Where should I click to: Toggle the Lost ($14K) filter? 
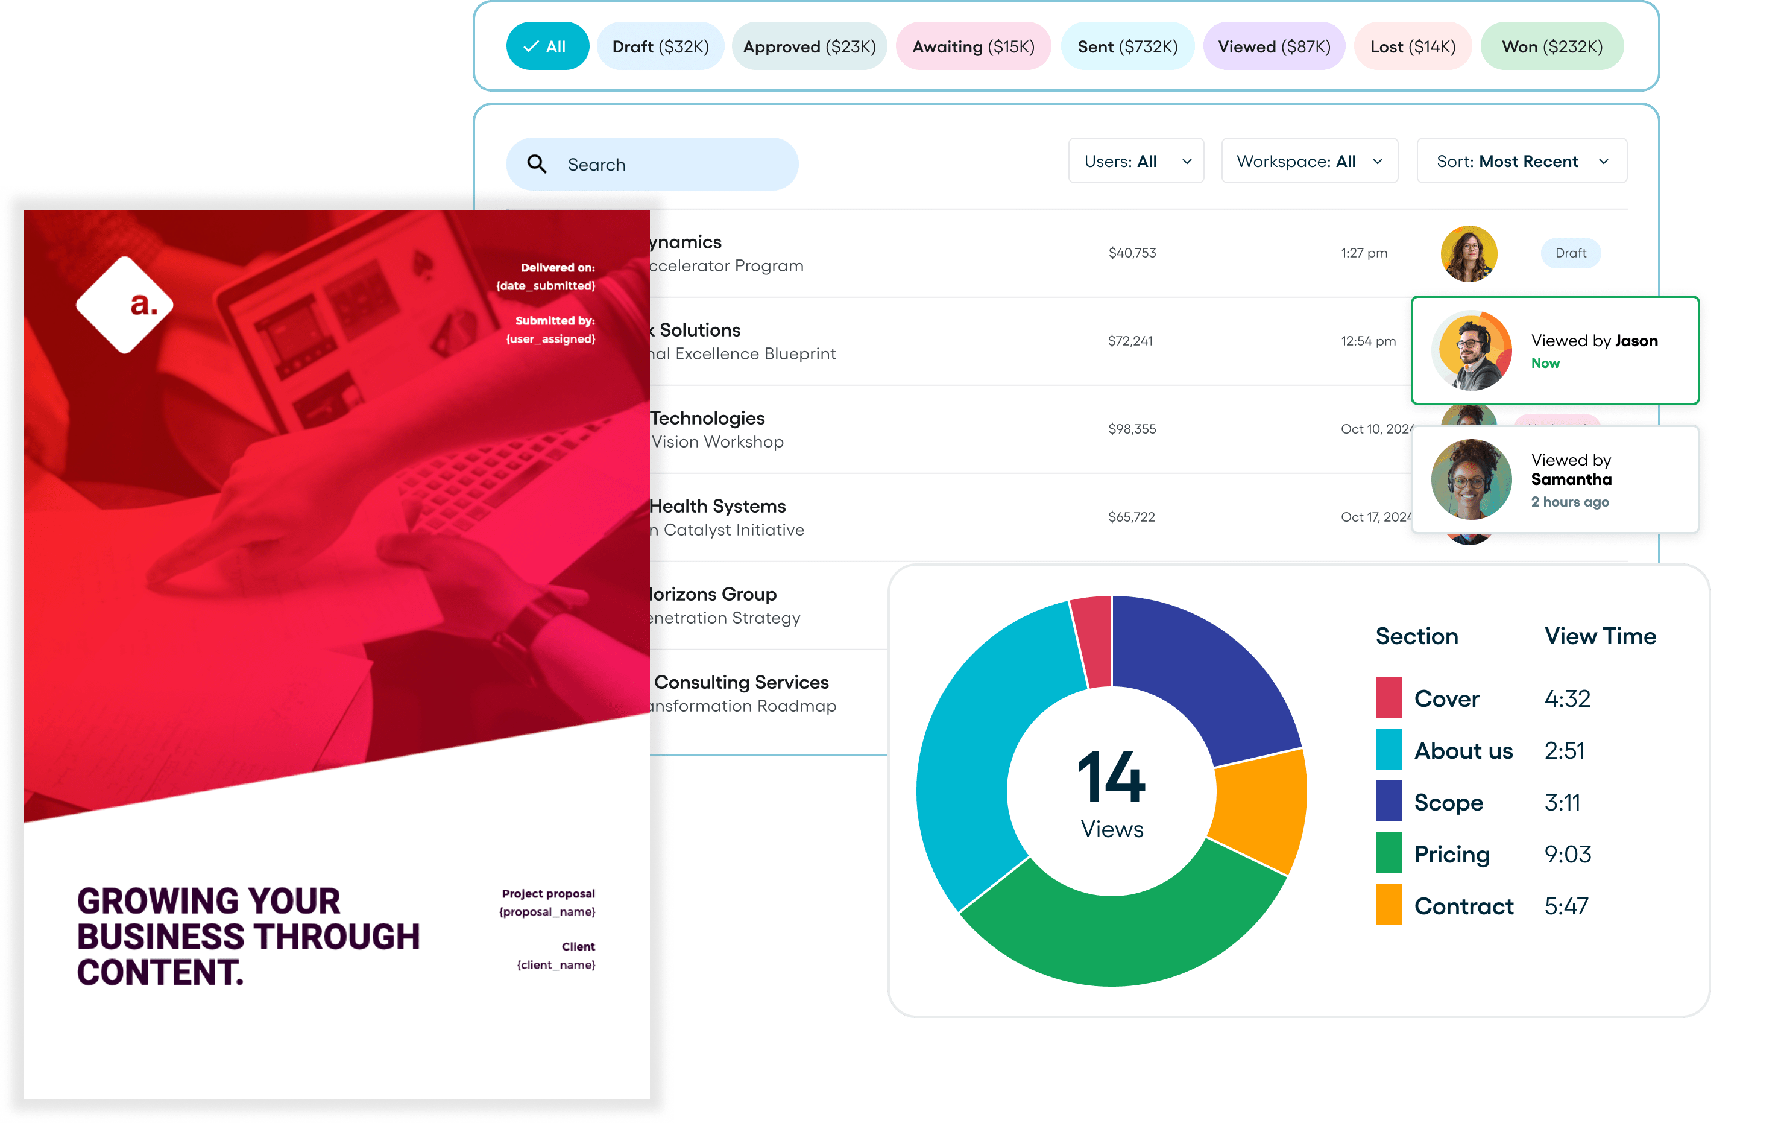pos(1412,46)
